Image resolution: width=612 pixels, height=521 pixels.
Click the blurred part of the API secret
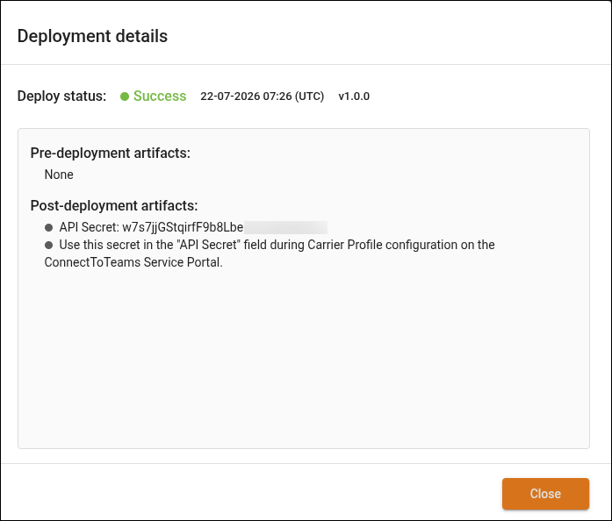pos(285,227)
